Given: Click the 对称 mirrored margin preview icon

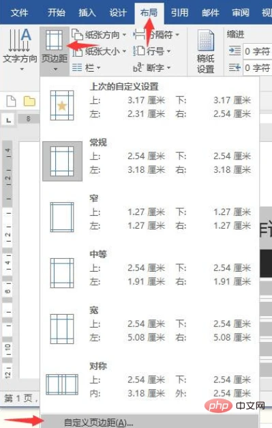Looking at the screenshot, I should pos(62,385).
